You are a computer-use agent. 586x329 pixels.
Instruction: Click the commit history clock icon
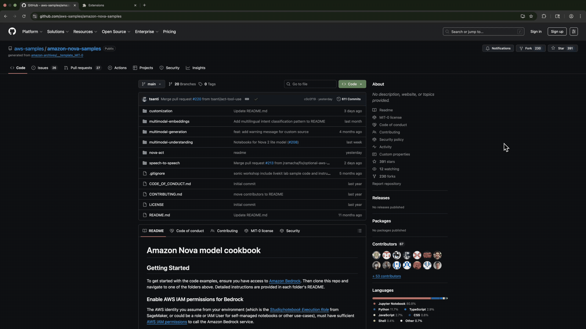pos(338,99)
